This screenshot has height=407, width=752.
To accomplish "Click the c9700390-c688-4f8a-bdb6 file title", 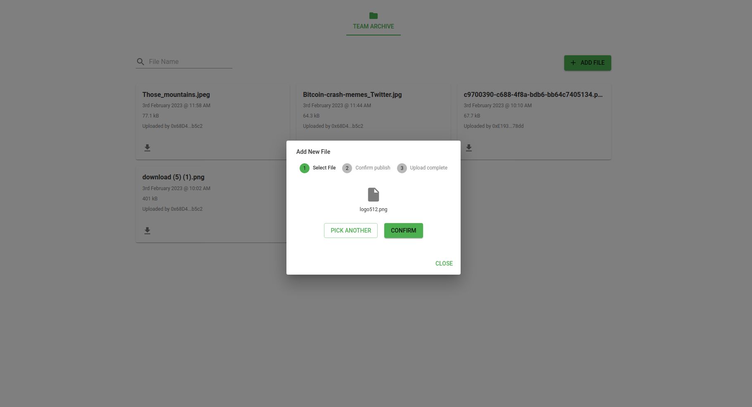I will pos(533,94).
